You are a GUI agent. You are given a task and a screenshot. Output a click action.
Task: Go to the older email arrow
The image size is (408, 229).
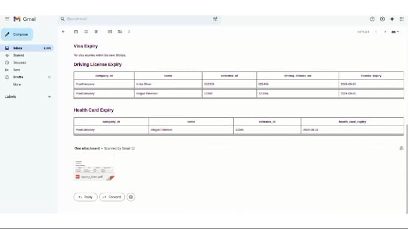(385, 32)
